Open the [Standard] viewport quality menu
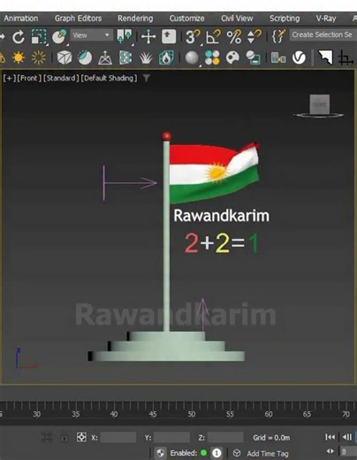 click(x=61, y=78)
